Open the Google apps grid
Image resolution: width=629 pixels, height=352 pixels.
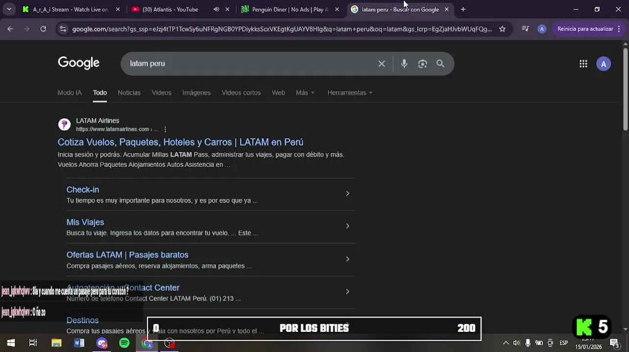tap(583, 64)
